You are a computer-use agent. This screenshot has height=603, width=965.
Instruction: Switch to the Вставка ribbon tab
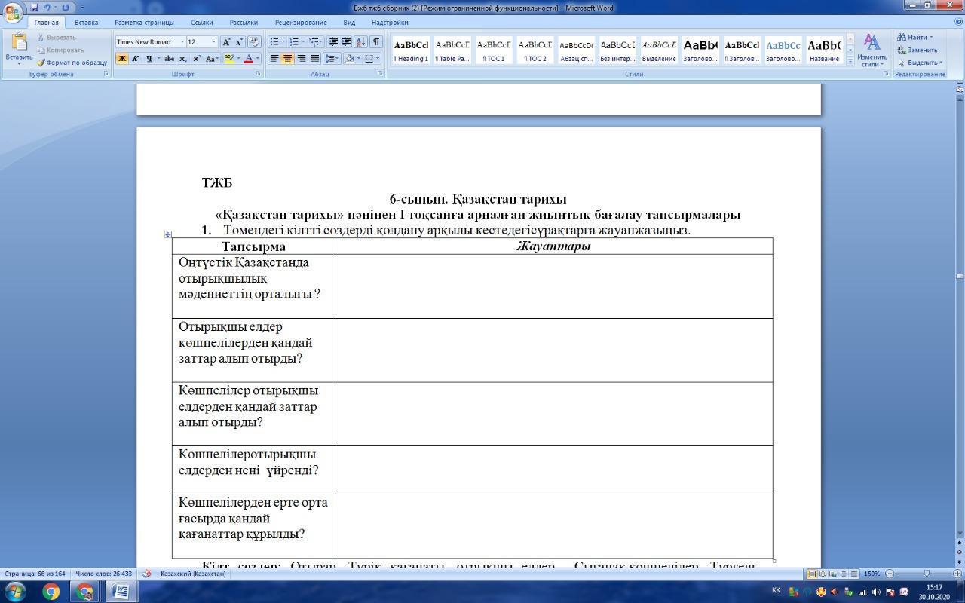point(86,23)
